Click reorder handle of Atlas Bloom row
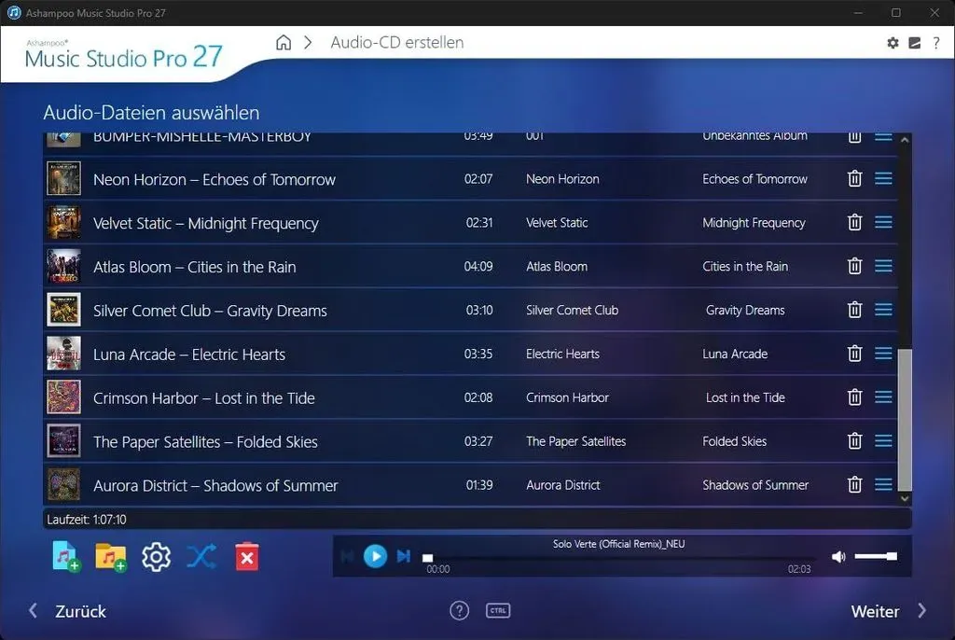Image resolution: width=955 pixels, height=640 pixels. [x=884, y=267]
